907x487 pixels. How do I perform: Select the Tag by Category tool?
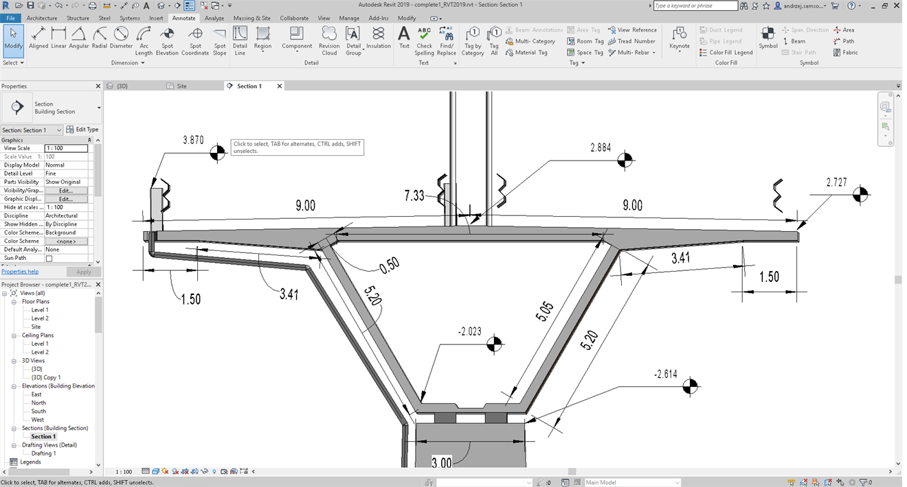pyautogui.click(x=473, y=39)
